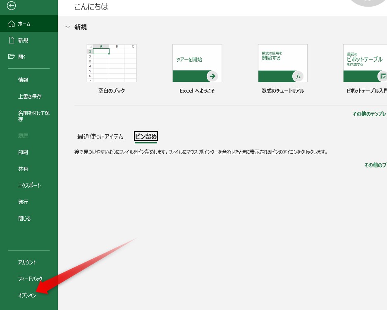
Task: Click the ピボットテーブル入門 caption
Action: pyautogui.click(x=367, y=91)
